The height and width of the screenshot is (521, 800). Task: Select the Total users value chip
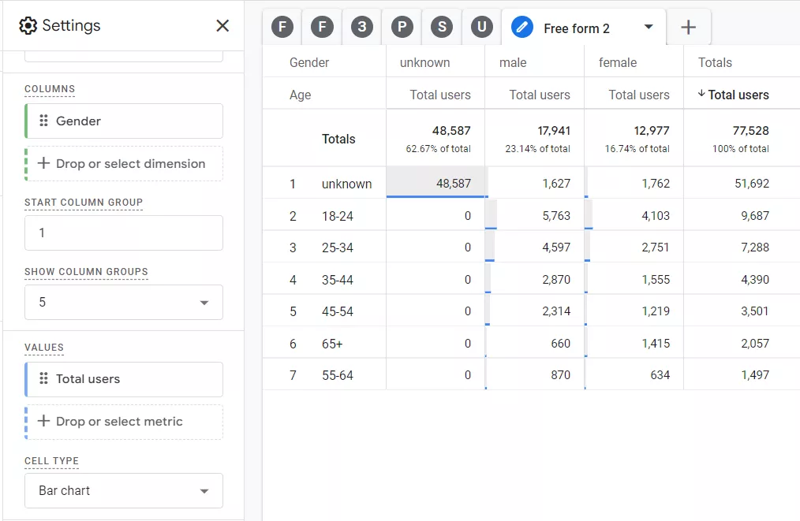click(124, 379)
